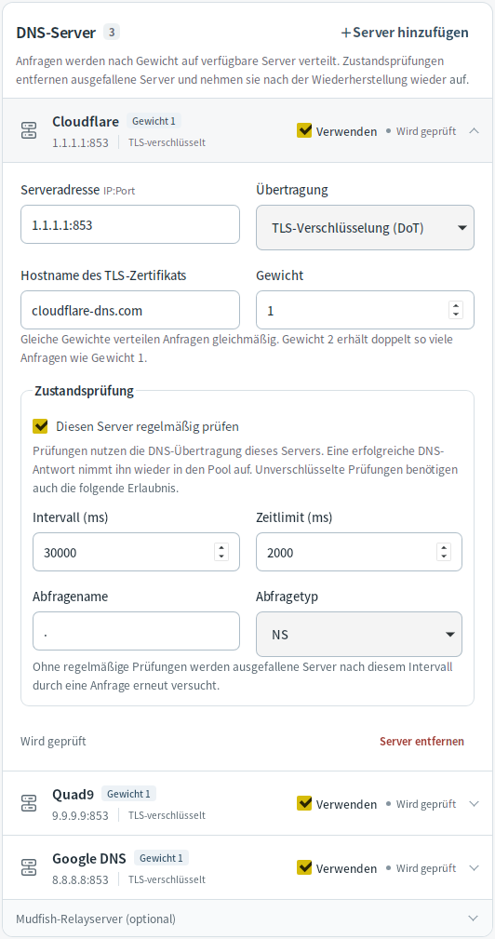Focus the Zeitlimit (ms) field
Screen dimensions: 495x939
pyautogui.click(x=359, y=552)
